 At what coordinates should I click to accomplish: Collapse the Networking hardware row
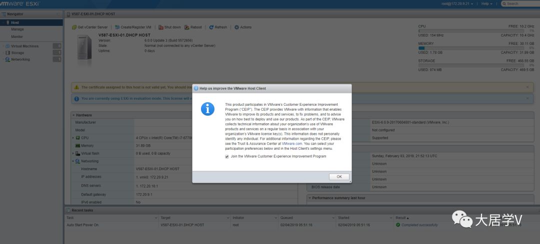[73, 161]
